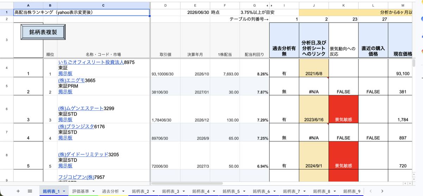423x196 pixels.
Task: Open the 掲示板 link under ムゲンエステート
Action: click(65, 120)
